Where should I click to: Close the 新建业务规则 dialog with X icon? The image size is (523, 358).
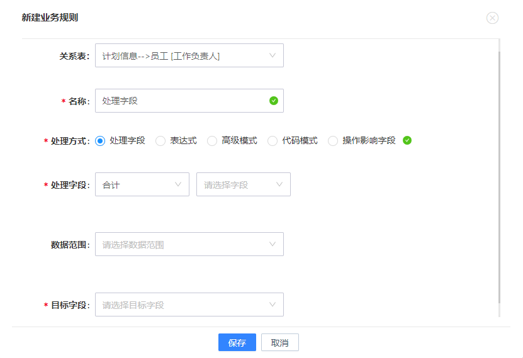[492, 18]
